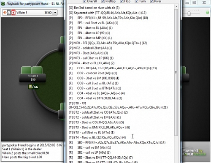This screenshot has height=163, width=211.
Task: Click 'Seat 1 (Villain 1) is the dealer' log line
Action: [x=22, y=149]
